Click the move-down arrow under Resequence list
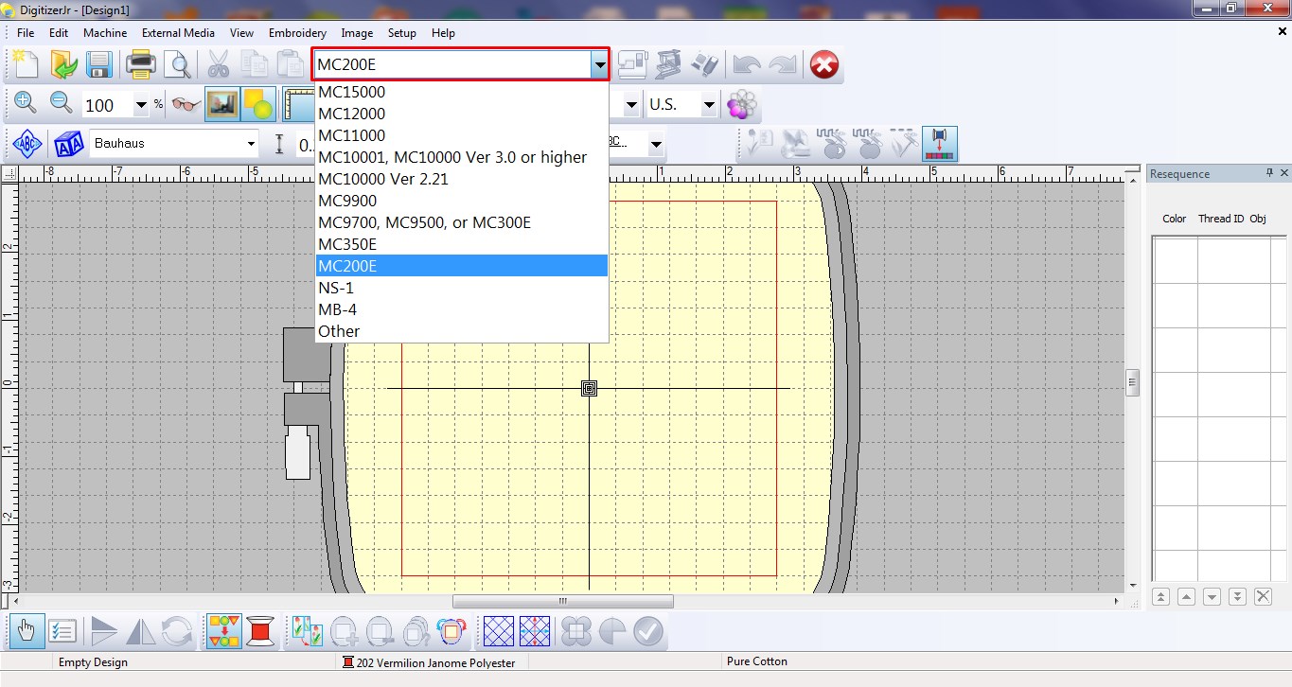Image resolution: width=1292 pixels, height=687 pixels. [1212, 596]
